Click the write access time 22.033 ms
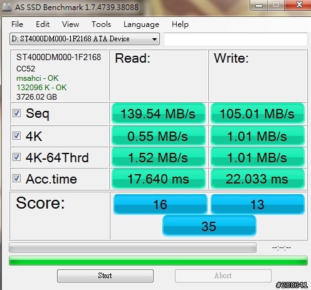The width and height of the screenshot is (311, 290). tap(258, 179)
